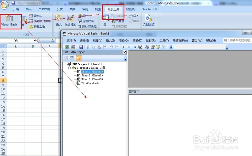Switch to the 开始 (Home) tab
Viewport: 252px width, 156px height.
[16, 9]
